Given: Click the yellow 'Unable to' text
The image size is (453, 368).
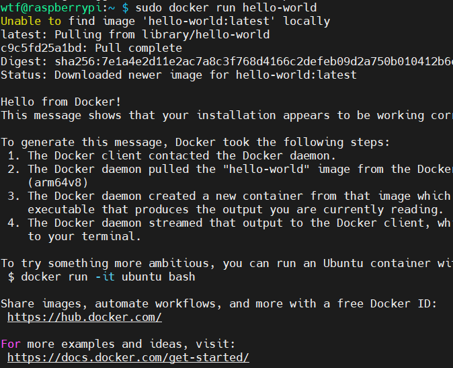Looking at the screenshot, I should [x=31, y=21].
